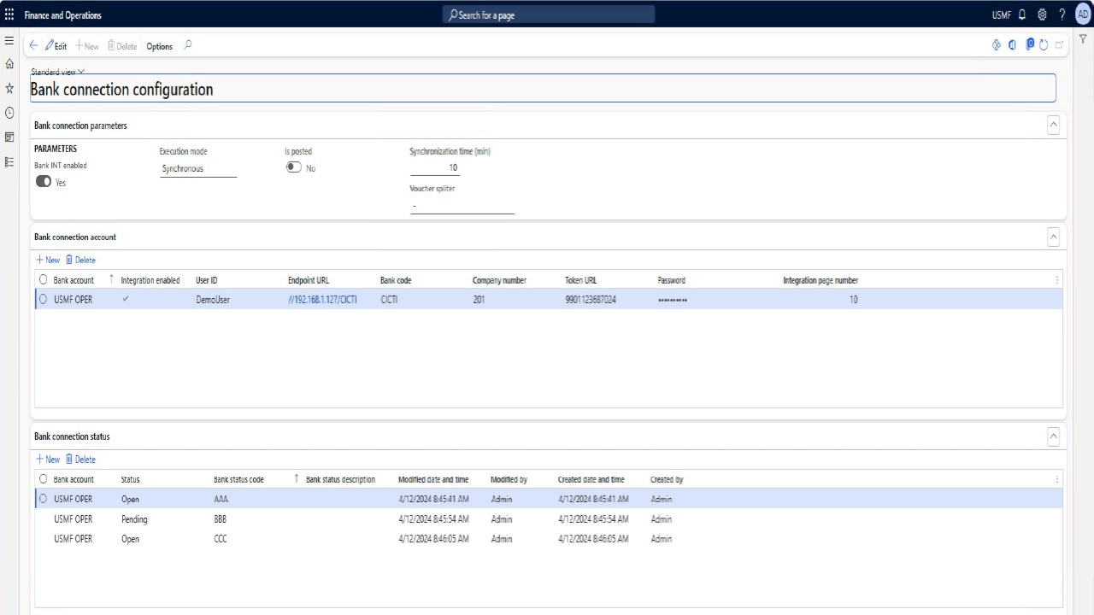Open the //192.168.1.127/CICTI endpoint link

[322, 300]
